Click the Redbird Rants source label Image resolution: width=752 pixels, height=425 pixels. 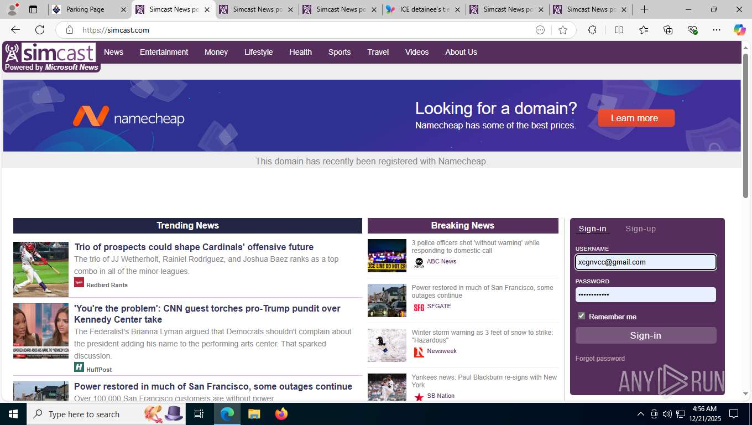tap(107, 285)
